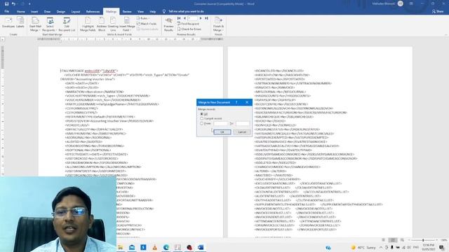Viewport: 449px width, 252px height.
Task: Click the help question mark in the dialog title
Action: pyautogui.click(x=236, y=102)
